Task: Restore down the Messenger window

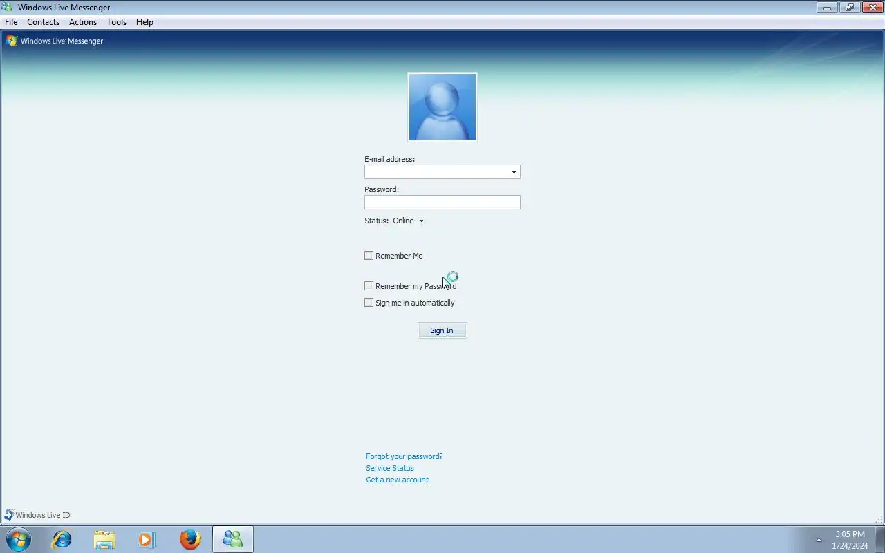Action: (x=849, y=8)
